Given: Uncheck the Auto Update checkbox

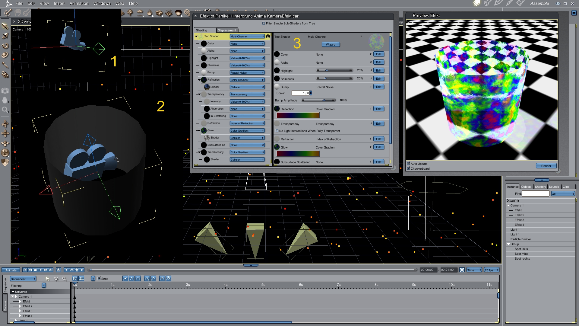Looking at the screenshot, I should pyautogui.click(x=408, y=164).
